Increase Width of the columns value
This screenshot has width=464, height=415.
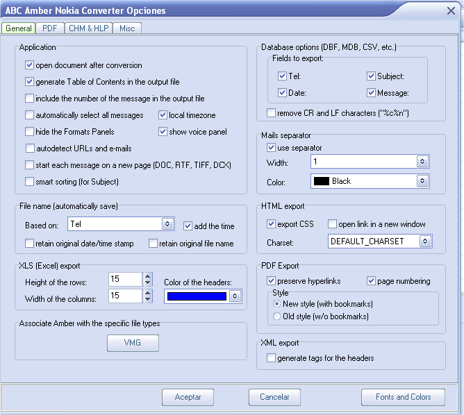coord(148,293)
